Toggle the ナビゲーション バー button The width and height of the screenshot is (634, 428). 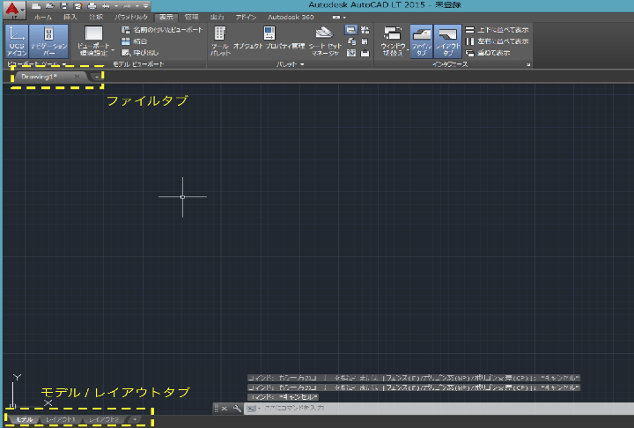[48, 41]
